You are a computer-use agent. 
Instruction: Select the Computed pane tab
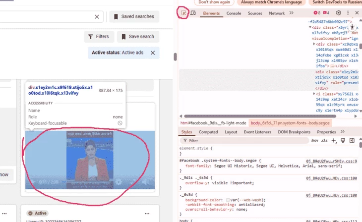208,132
